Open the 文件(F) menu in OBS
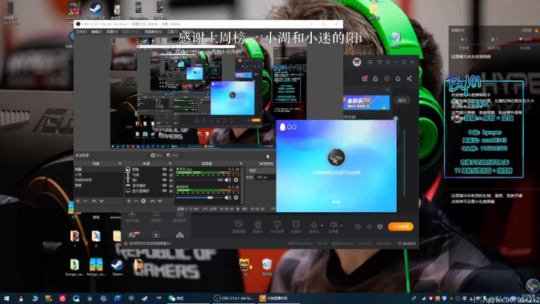The height and width of the screenshot is (304, 540). [x=81, y=32]
